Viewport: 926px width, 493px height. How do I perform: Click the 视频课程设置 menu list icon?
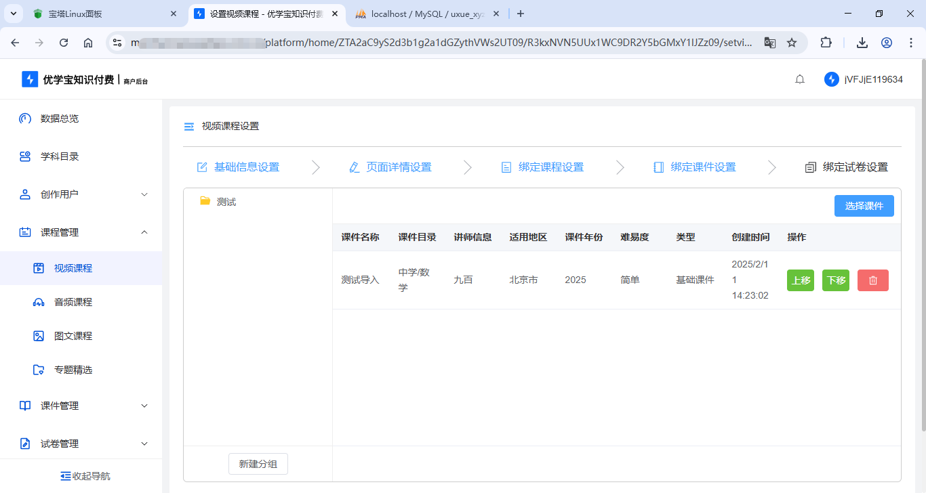coord(189,127)
